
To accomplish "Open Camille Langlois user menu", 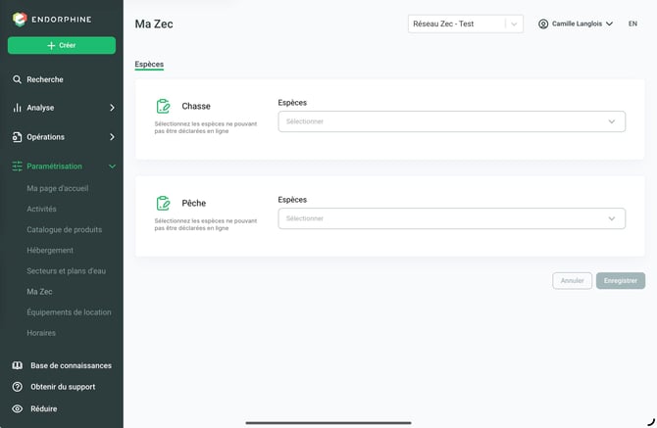I will (576, 24).
